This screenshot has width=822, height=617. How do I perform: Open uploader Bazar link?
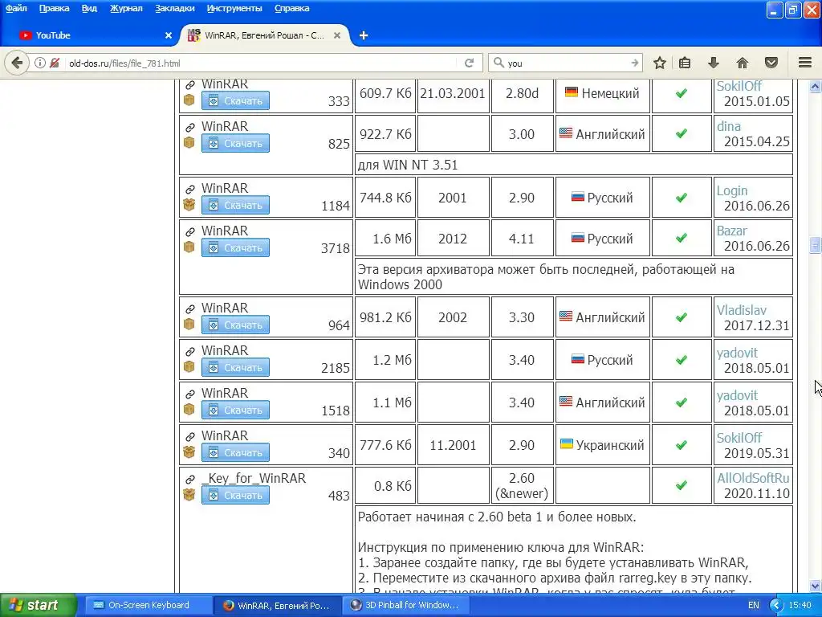(732, 231)
